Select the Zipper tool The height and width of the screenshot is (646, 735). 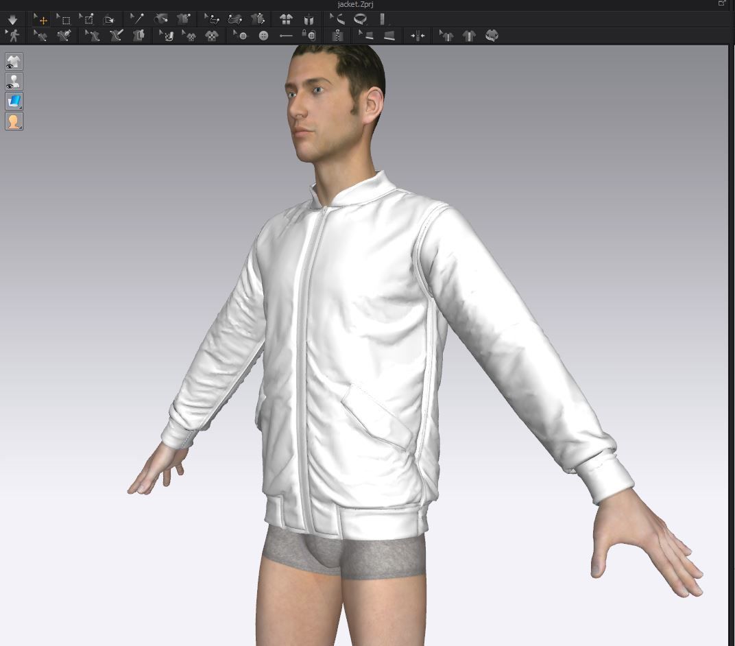pyautogui.click(x=337, y=36)
